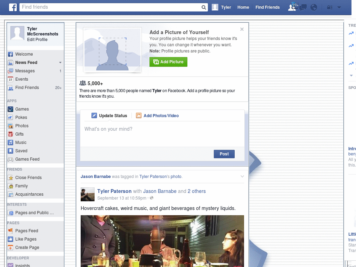Open the tagged 'photo' link

pos(176,176)
